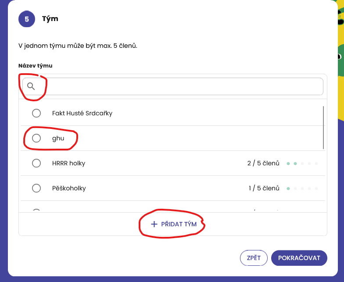344x282 pixels.
Task: Select the ghu team radio button
Action: tap(36, 138)
